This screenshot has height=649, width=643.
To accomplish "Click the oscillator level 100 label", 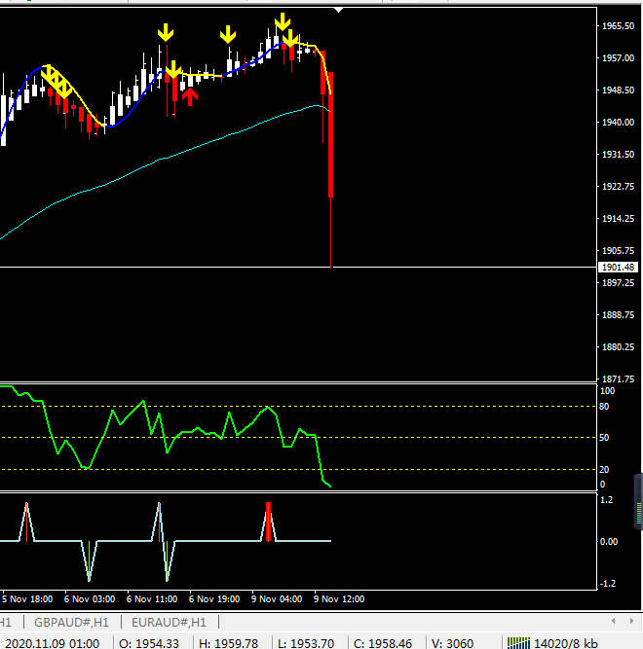I will tap(607, 391).
